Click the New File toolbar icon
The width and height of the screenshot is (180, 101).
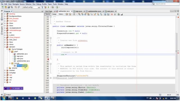3,7
